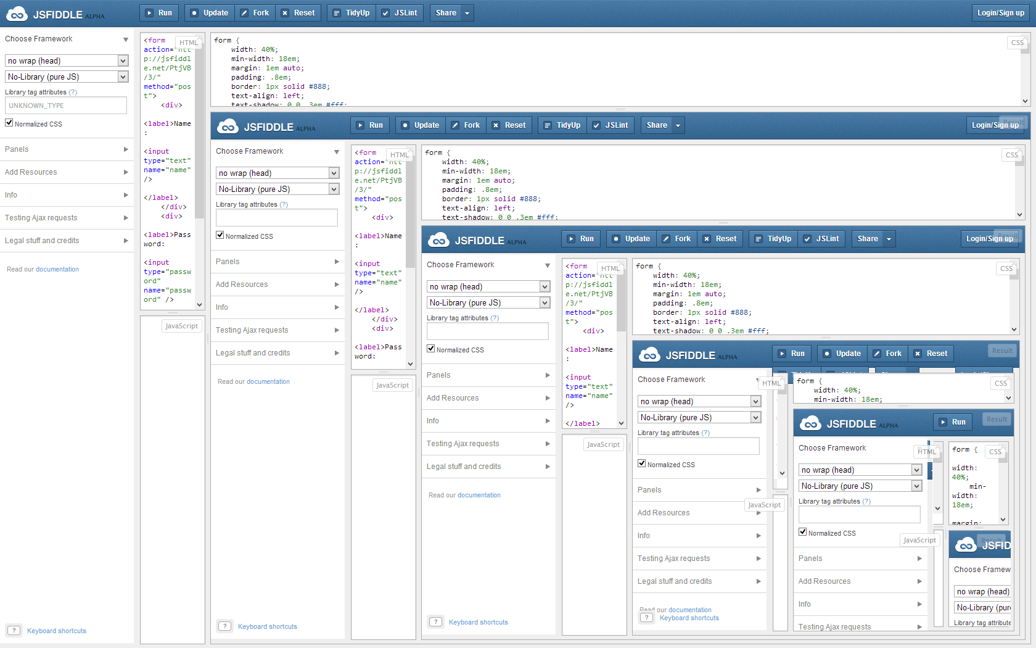Open fourth-level nested 'No-Library (pure JS)' dropdown
Image resolution: width=1036 pixels, height=648 pixels.
699,417
